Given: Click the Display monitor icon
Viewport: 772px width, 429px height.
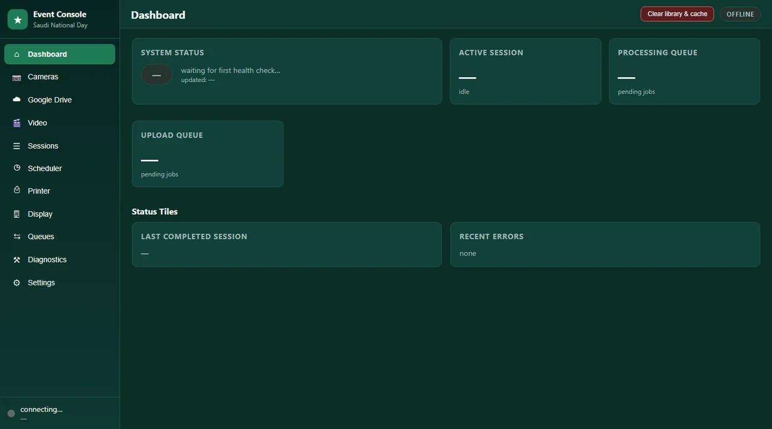Looking at the screenshot, I should (x=16, y=214).
